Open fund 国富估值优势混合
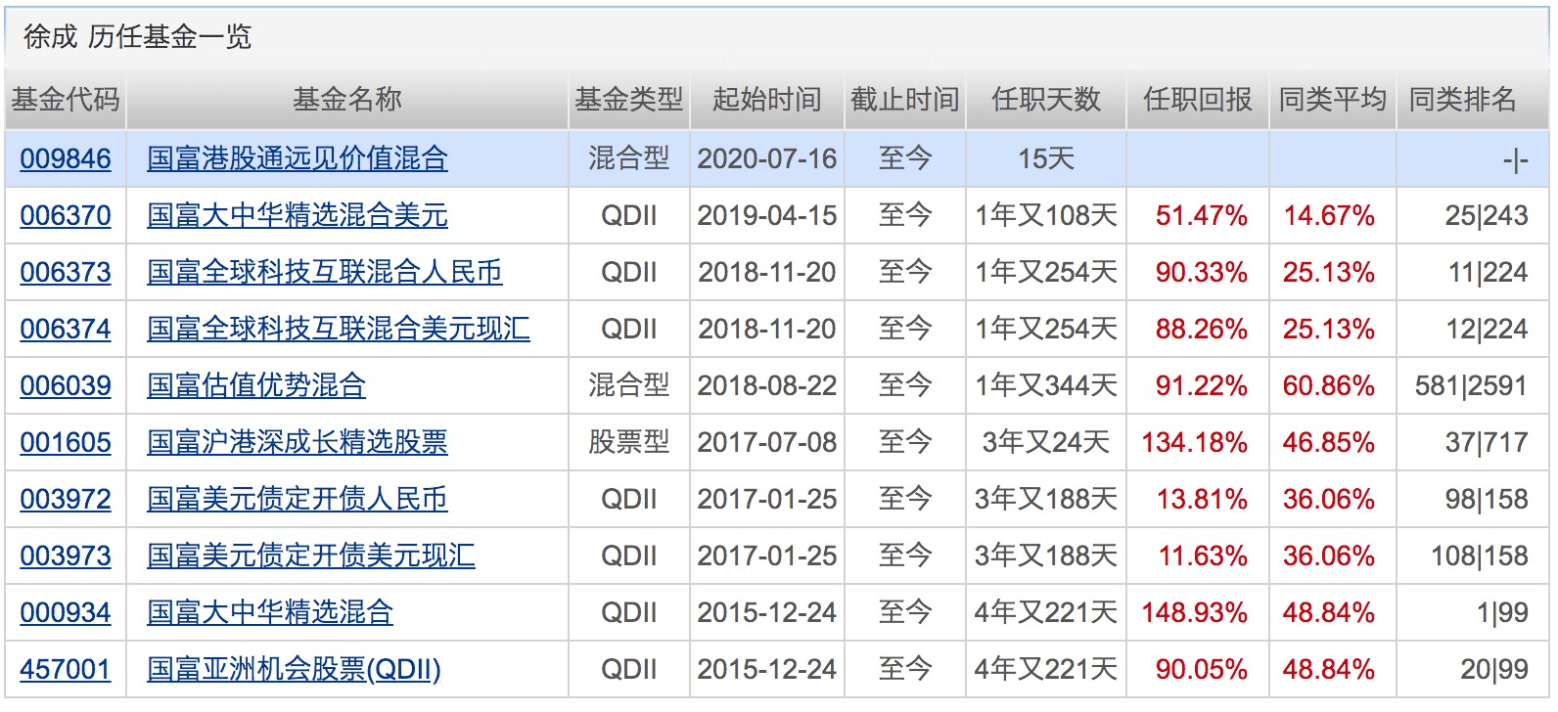Viewport: 1558px width, 712px height. click(256, 385)
